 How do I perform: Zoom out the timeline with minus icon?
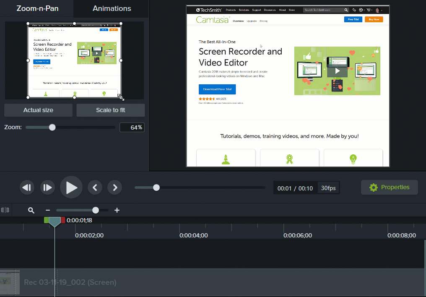coord(48,210)
